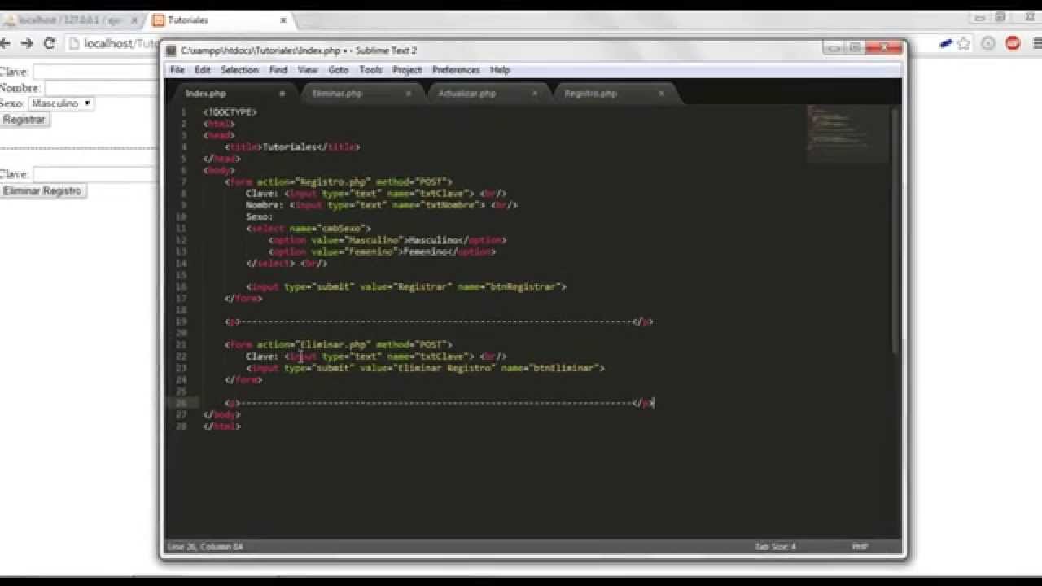Click the Registrar button on the webpage

click(x=24, y=120)
